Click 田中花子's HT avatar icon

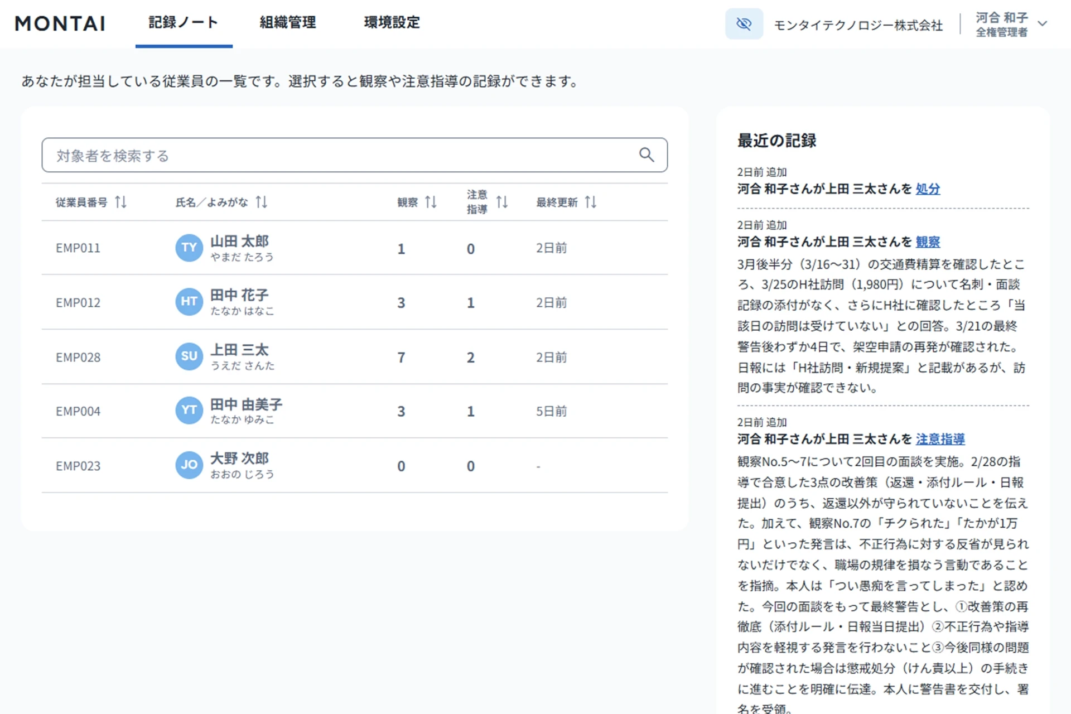189,302
